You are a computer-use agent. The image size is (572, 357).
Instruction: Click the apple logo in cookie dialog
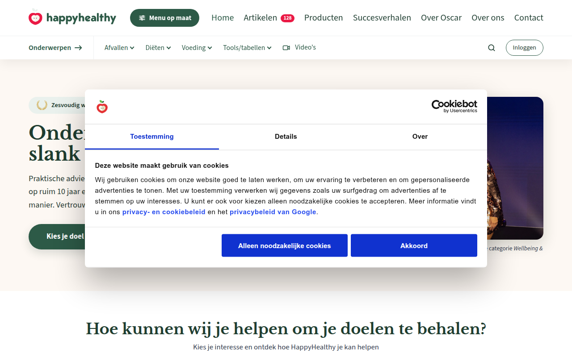pyautogui.click(x=102, y=107)
